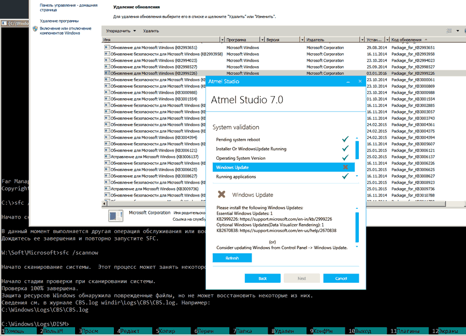Click the validation list scrollbar thumb

click(357, 150)
